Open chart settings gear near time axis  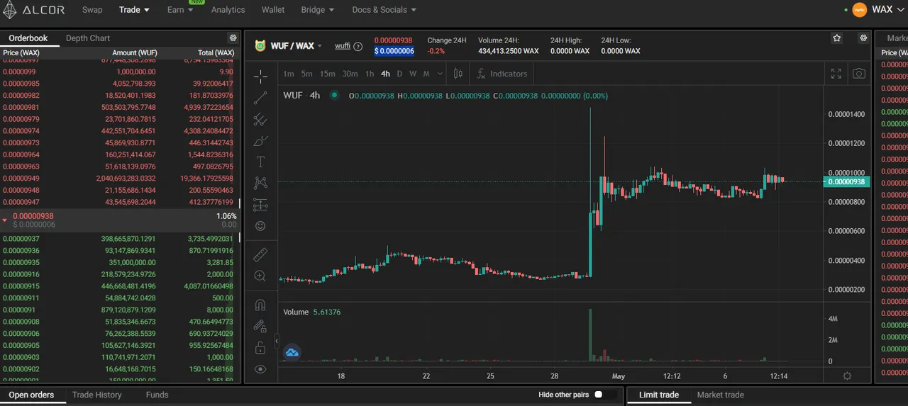click(x=847, y=376)
